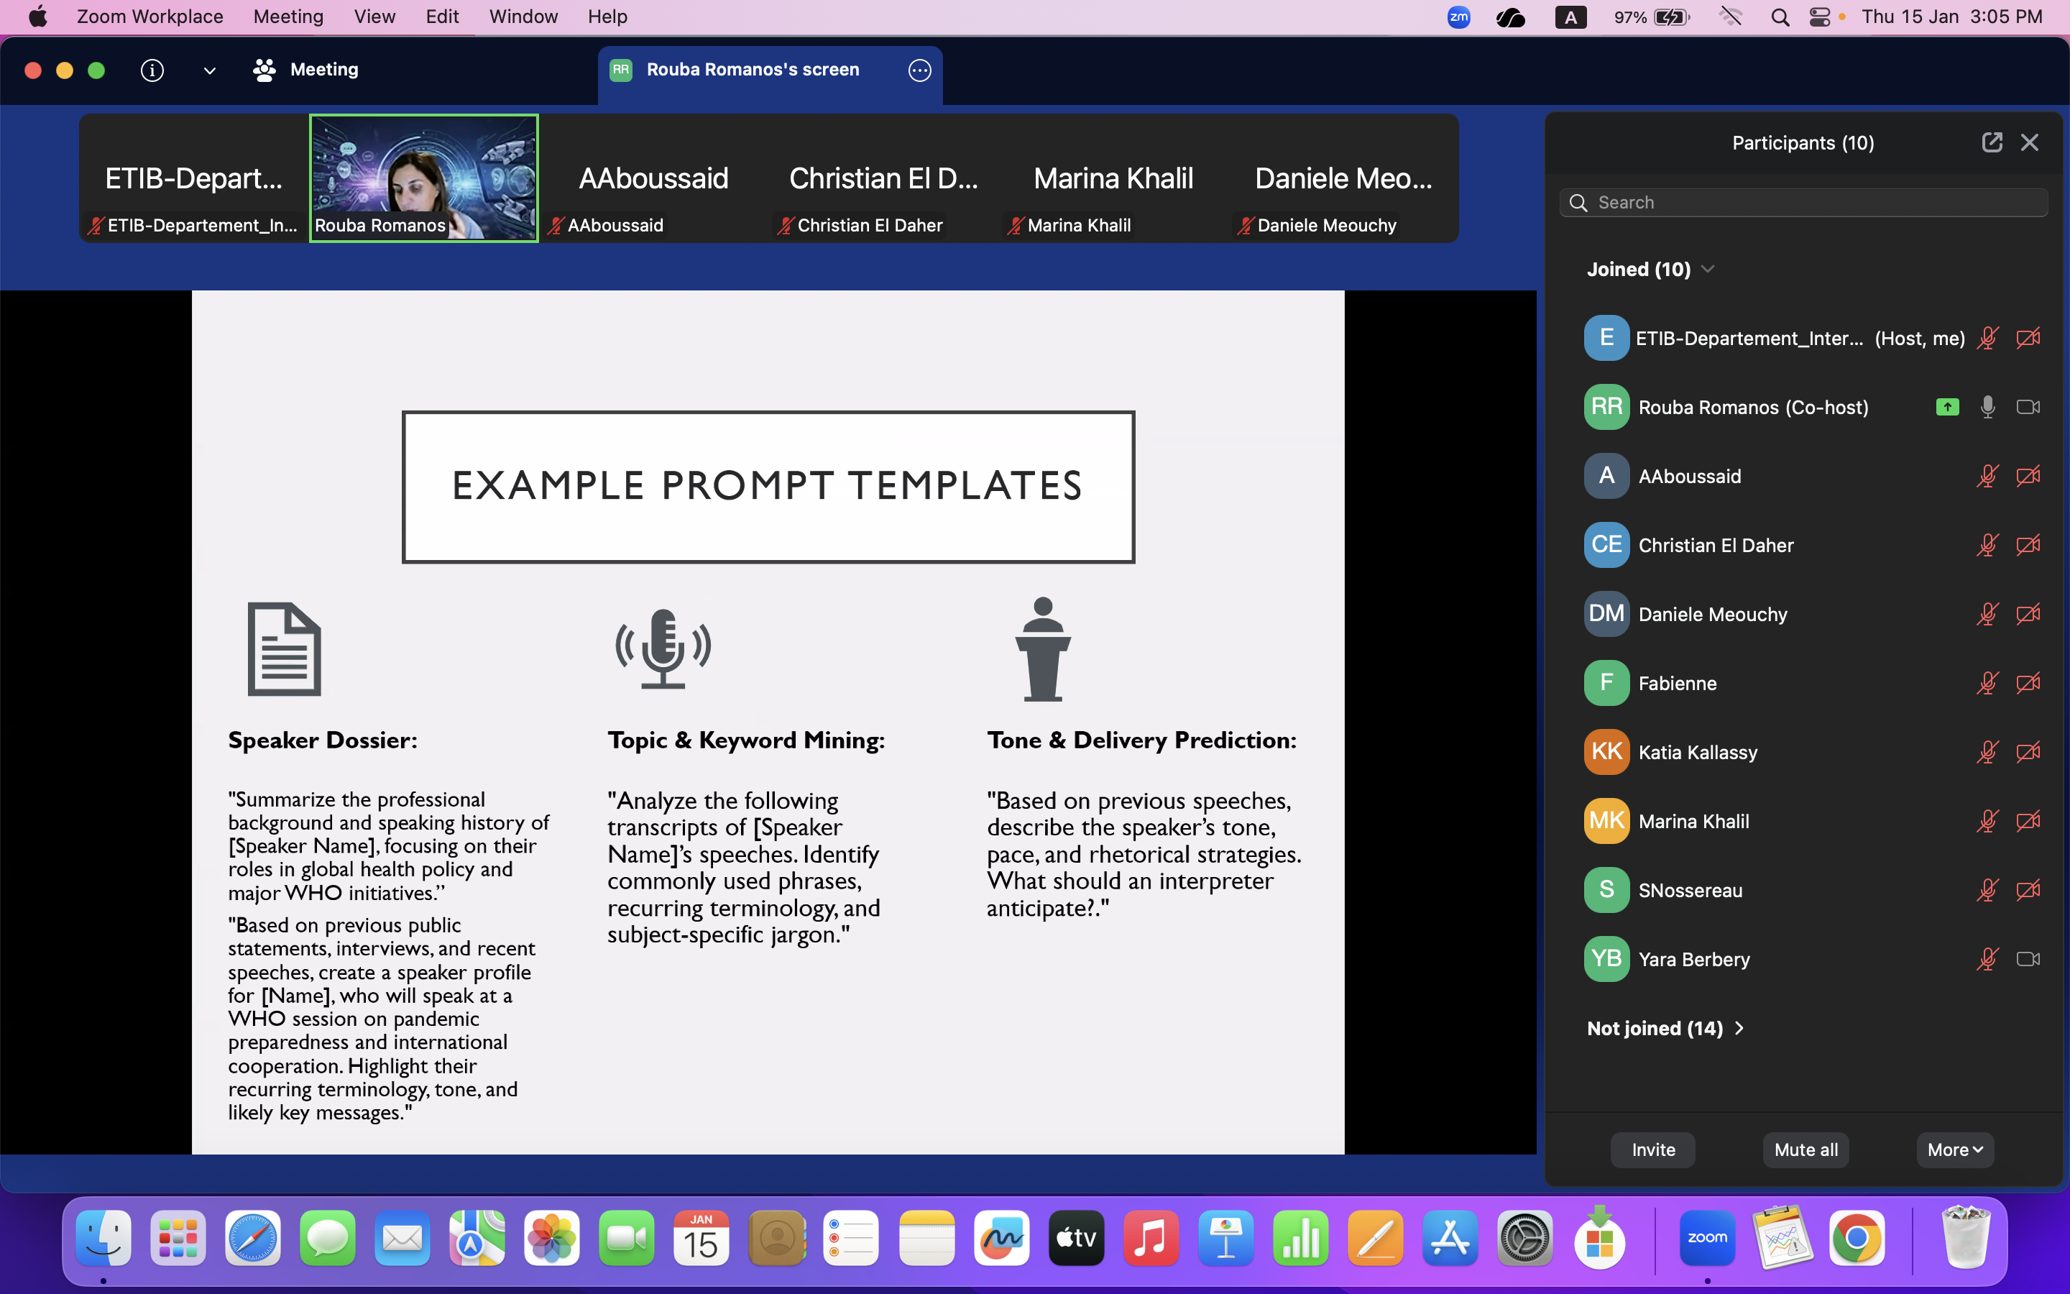The width and height of the screenshot is (2070, 1294).
Task: Open the meeting information icon
Action: pyautogui.click(x=152, y=70)
